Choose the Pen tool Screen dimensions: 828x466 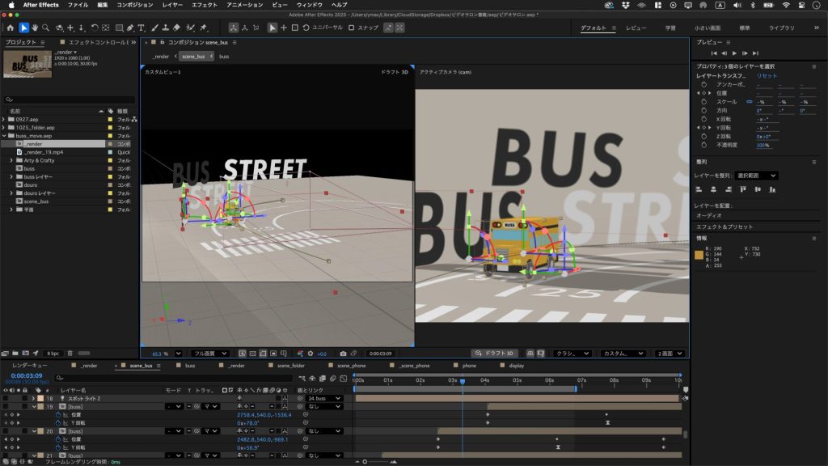[x=129, y=28]
